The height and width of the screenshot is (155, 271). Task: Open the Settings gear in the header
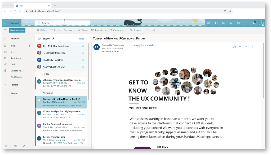point(238,23)
